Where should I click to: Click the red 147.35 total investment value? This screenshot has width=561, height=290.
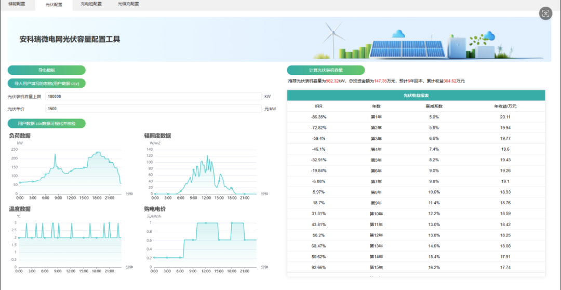coord(381,81)
